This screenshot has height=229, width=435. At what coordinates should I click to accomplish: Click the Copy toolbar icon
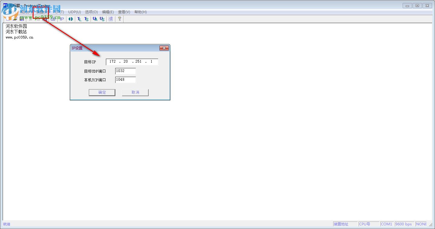tap(37, 19)
